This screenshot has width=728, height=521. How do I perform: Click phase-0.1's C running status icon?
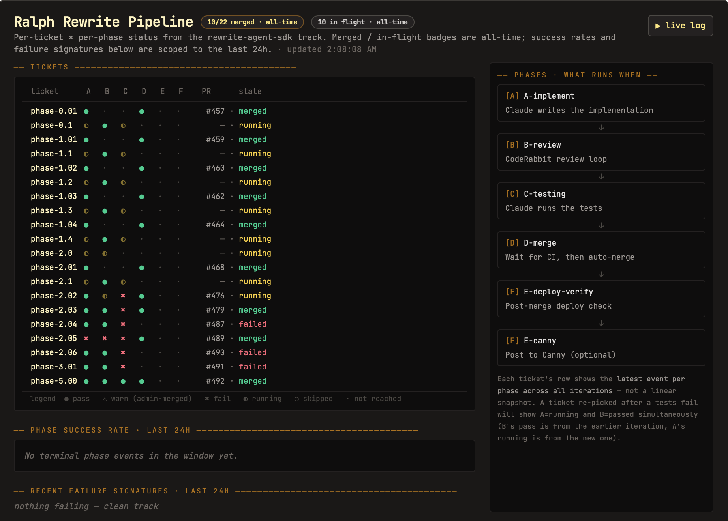point(123,126)
